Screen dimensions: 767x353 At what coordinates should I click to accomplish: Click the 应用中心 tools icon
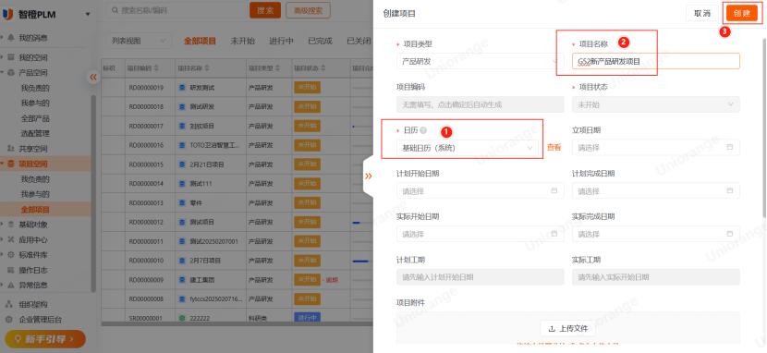click(x=11, y=239)
